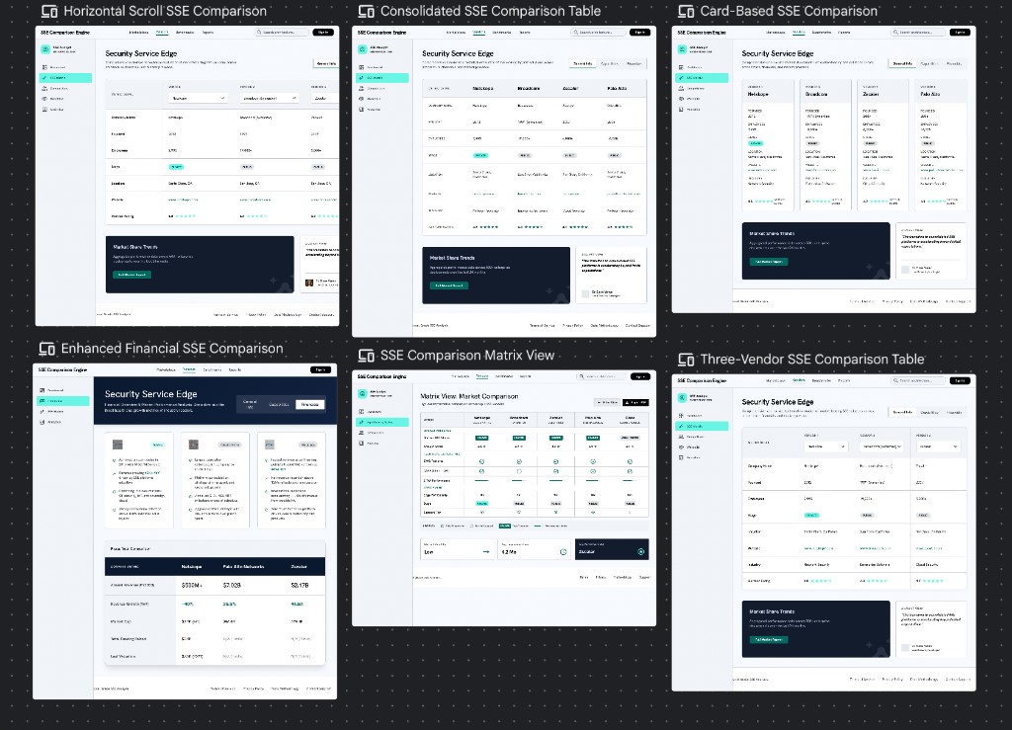
Task: Click arrow icon in the Low card
Action: click(x=486, y=552)
